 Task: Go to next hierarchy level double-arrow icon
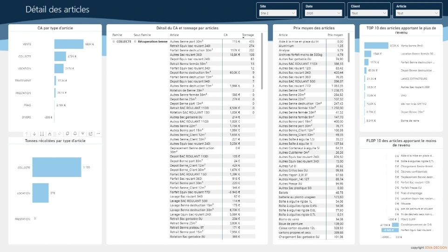42,134
